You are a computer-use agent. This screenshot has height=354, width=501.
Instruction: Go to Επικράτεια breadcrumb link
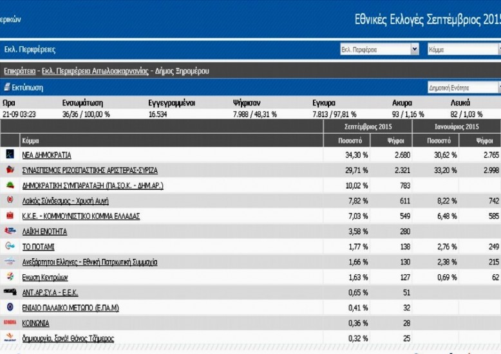(x=19, y=71)
